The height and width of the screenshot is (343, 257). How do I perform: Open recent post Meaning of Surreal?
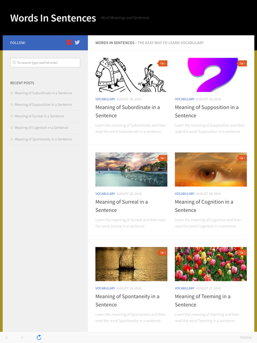click(39, 116)
